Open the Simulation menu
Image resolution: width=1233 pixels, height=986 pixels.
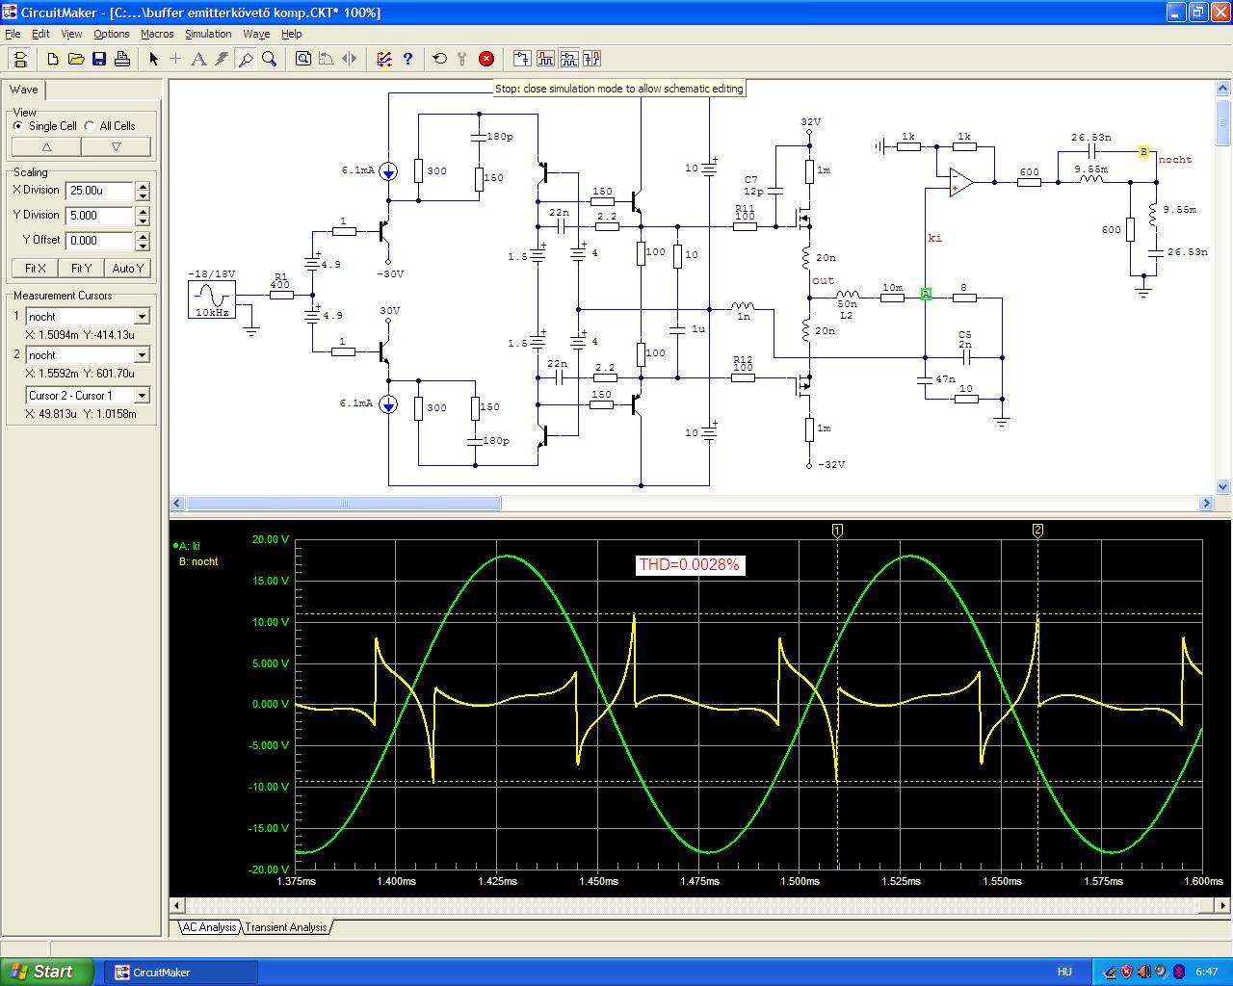pos(208,34)
